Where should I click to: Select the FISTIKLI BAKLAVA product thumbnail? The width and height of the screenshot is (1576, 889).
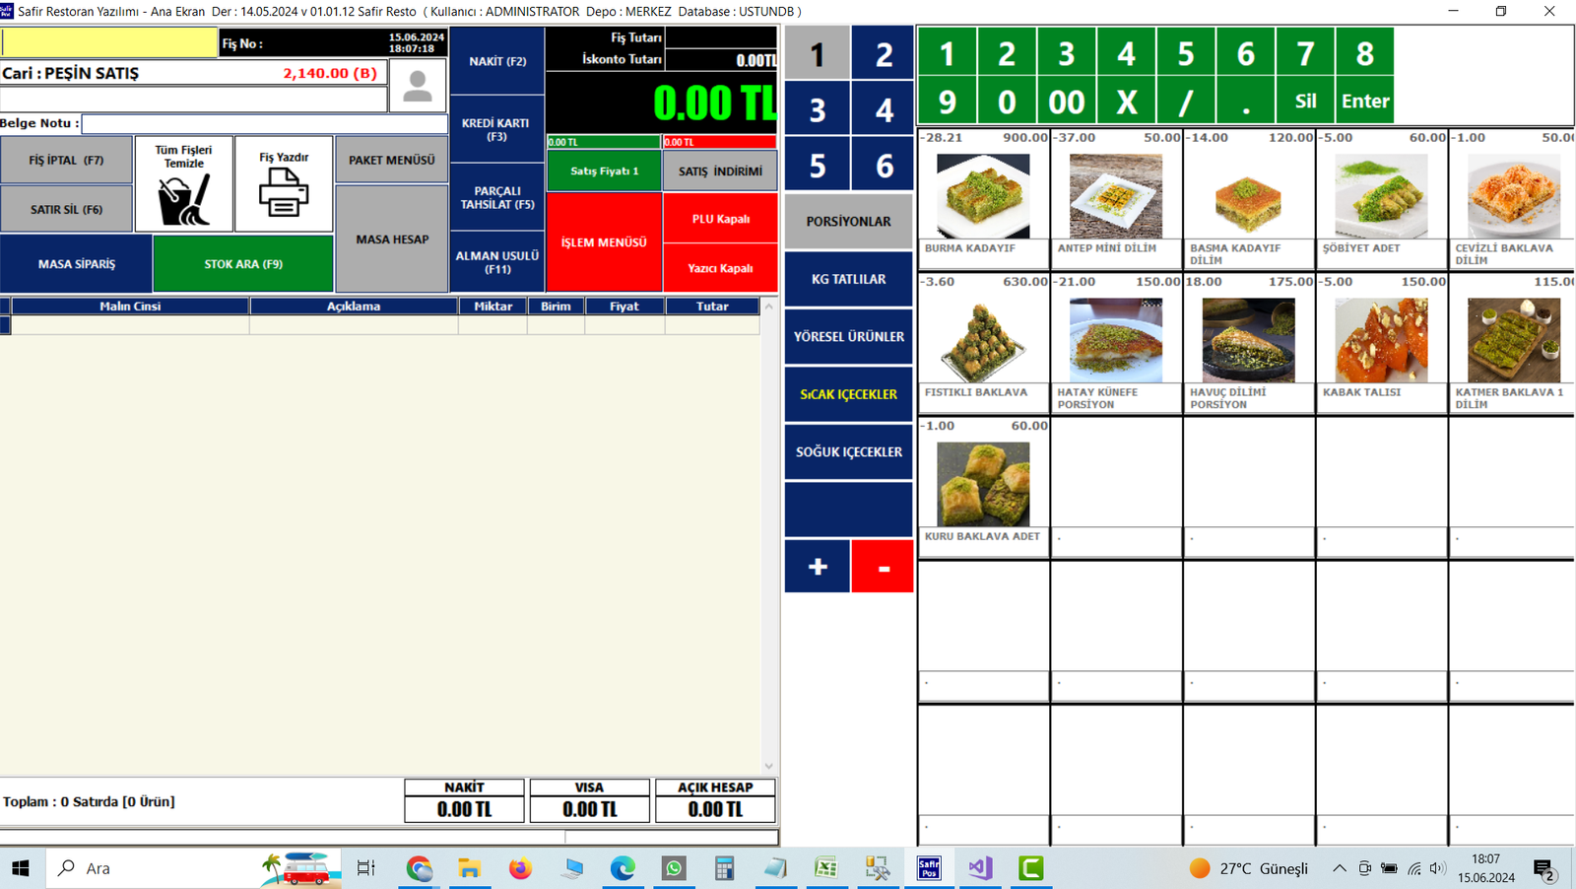point(982,340)
